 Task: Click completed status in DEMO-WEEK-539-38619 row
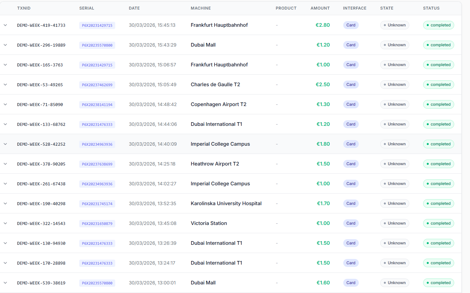439,283
